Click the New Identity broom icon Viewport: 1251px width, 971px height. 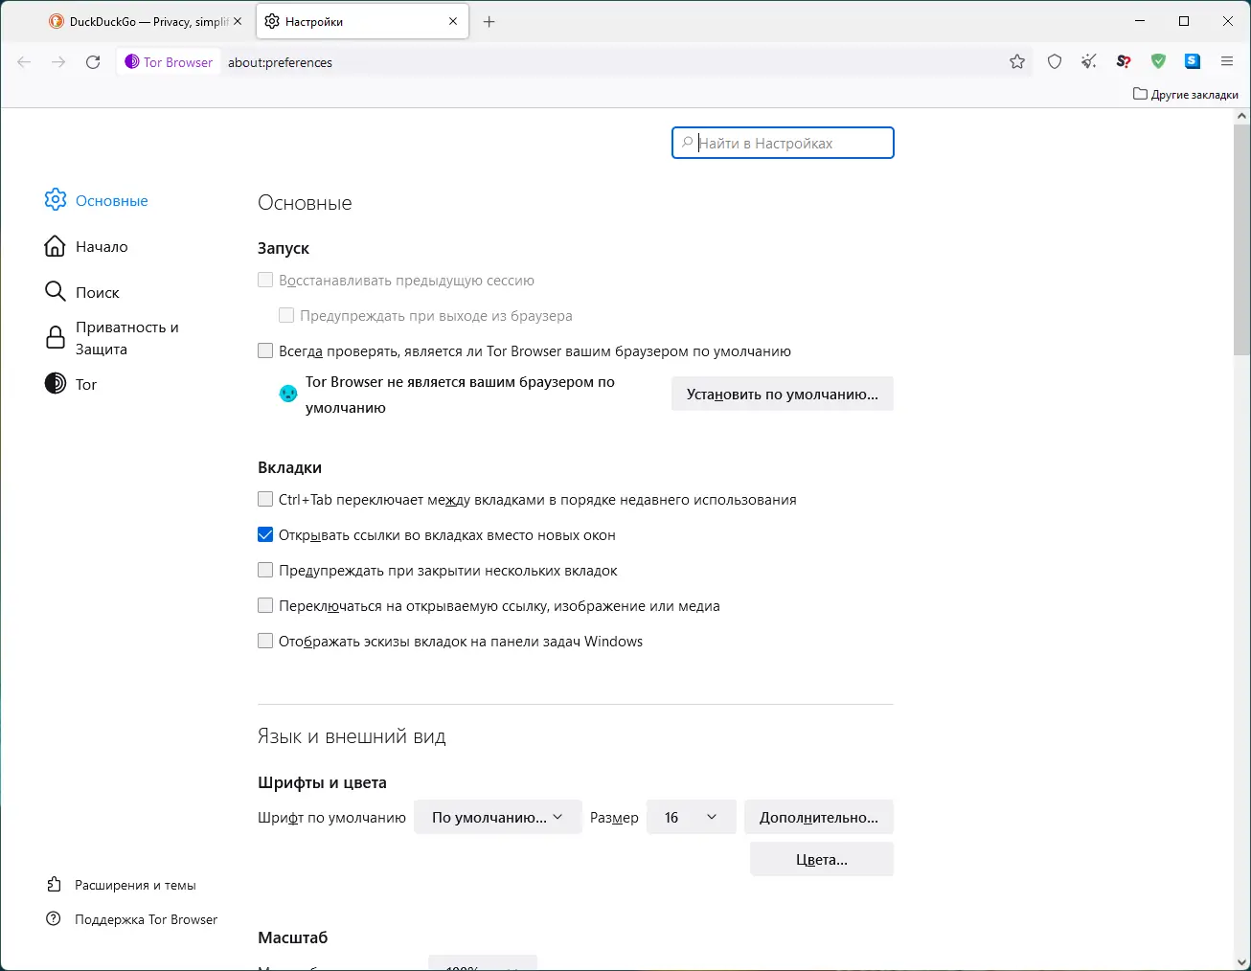point(1089,62)
